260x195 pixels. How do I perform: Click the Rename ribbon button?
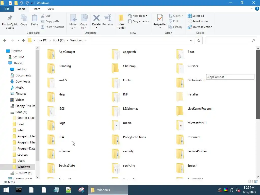tap(107, 20)
